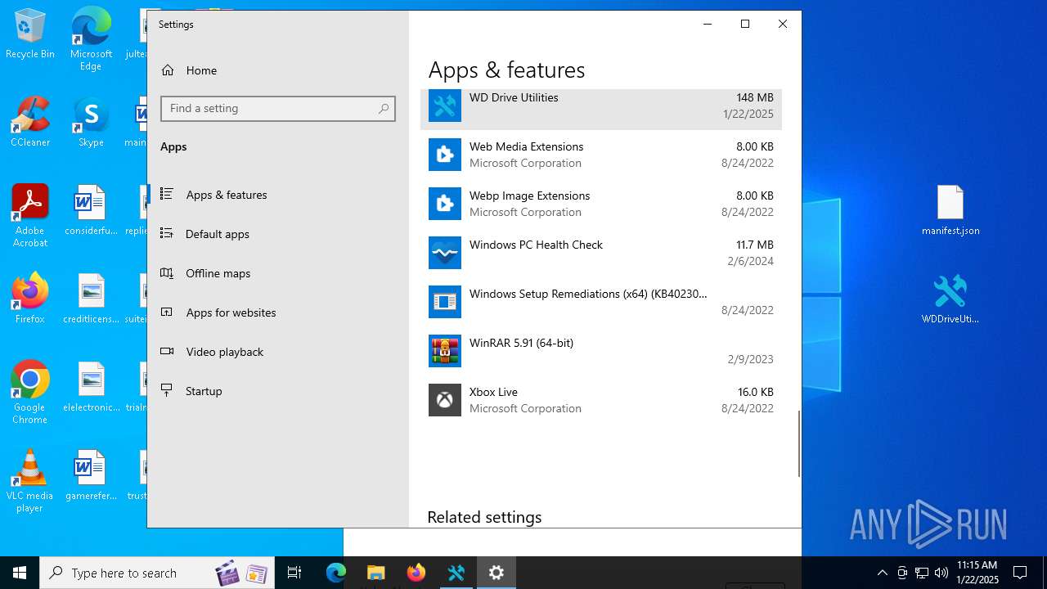Maximize the Settings window
The height and width of the screenshot is (589, 1047).
745,24
